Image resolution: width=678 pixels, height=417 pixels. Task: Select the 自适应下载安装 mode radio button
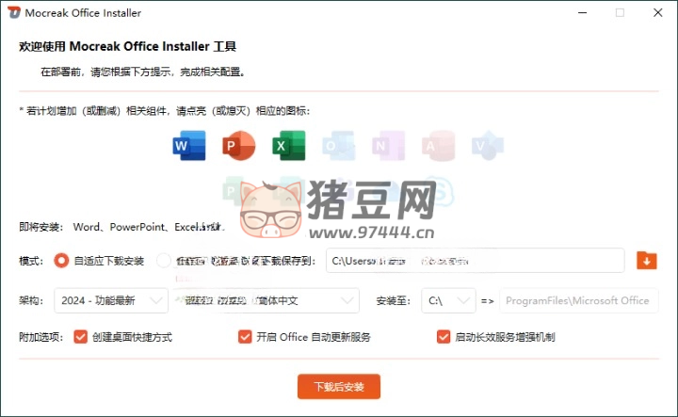pyautogui.click(x=61, y=261)
